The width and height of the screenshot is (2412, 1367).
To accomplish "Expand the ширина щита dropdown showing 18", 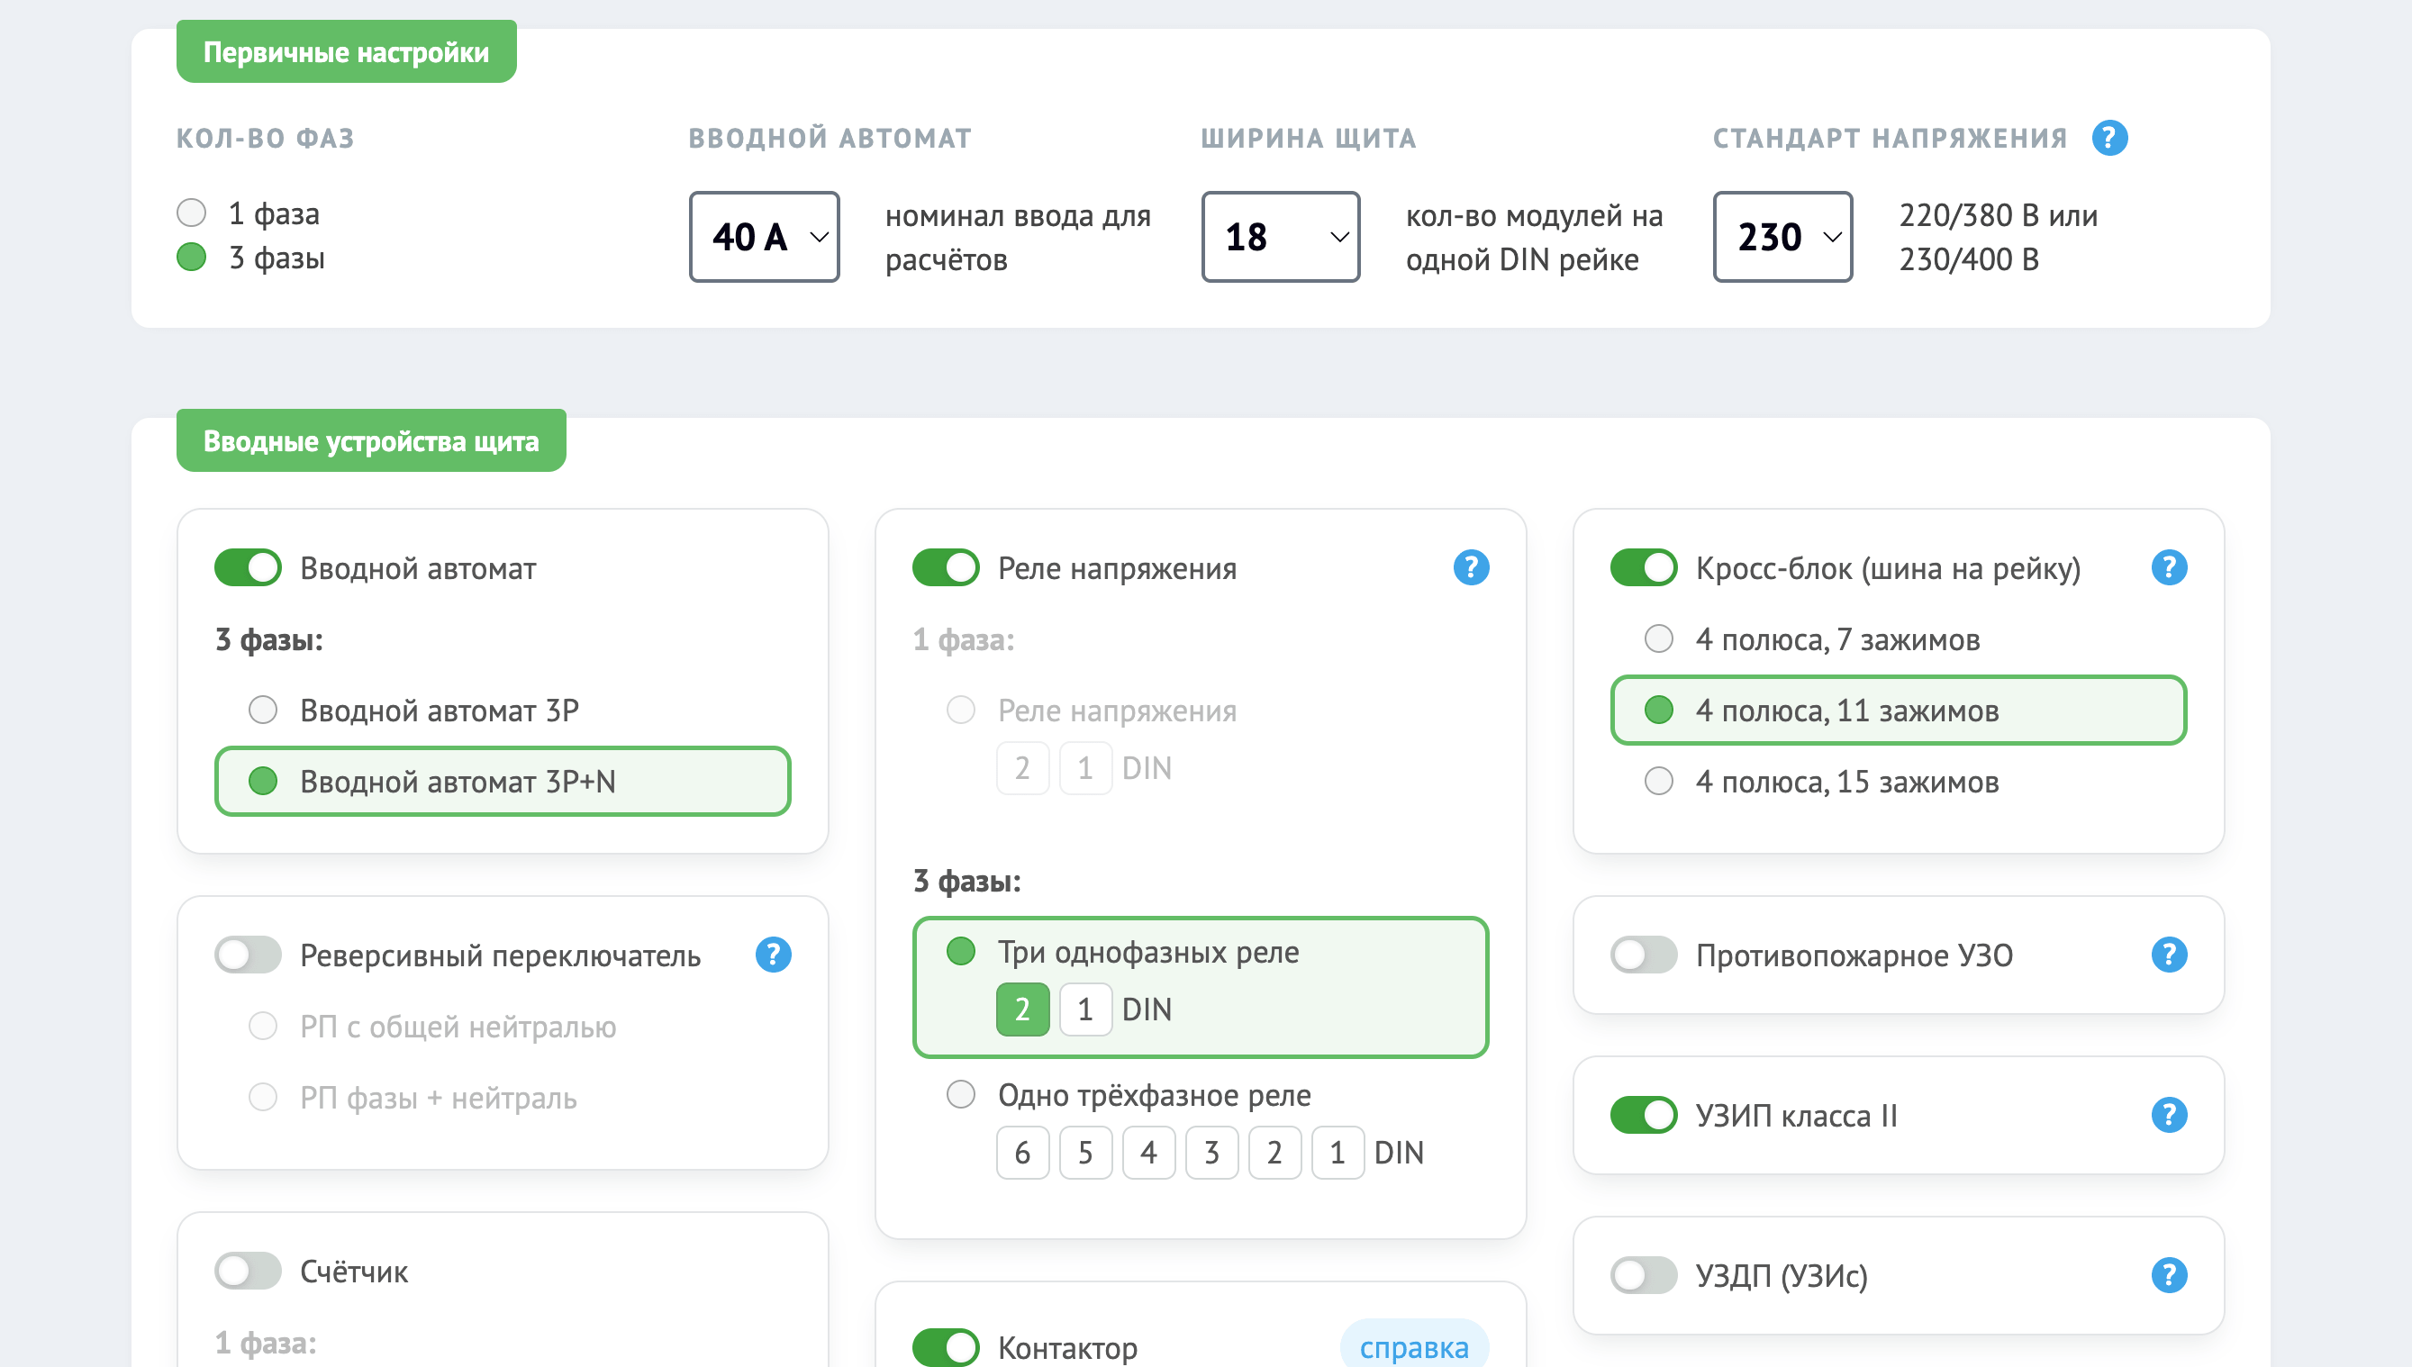I will [x=1281, y=237].
